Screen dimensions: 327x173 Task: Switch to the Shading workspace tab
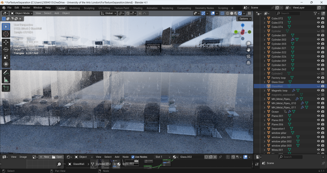coord(138,8)
